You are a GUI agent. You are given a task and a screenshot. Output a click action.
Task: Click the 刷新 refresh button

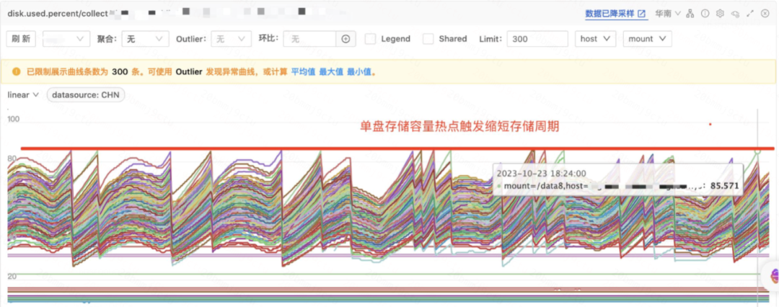[21, 39]
